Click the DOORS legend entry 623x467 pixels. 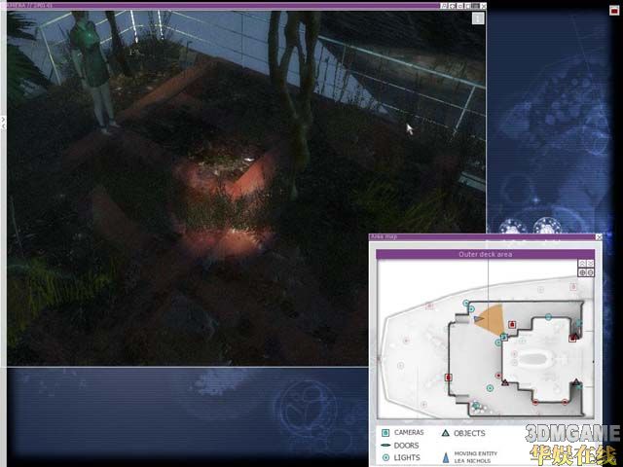coord(406,446)
